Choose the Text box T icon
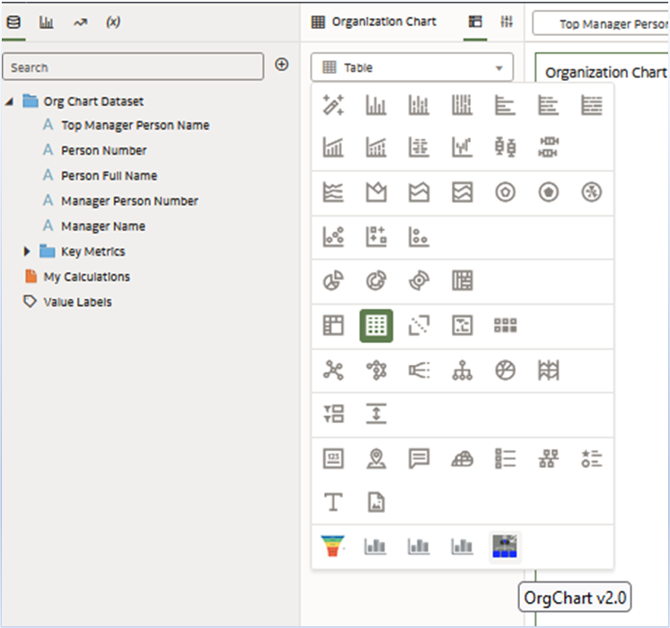 (x=333, y=502)
